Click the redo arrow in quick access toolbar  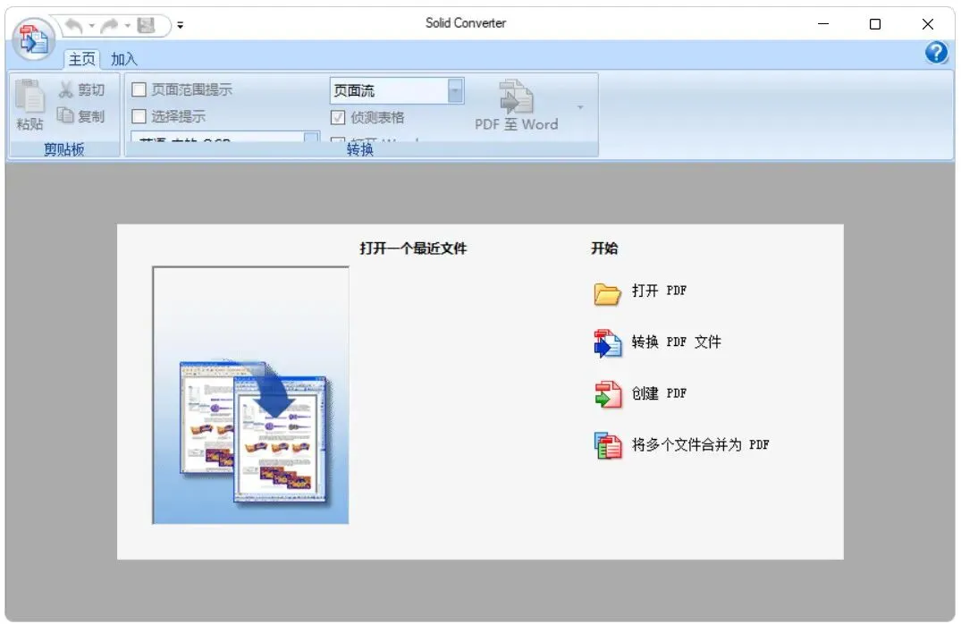(110, 26)
